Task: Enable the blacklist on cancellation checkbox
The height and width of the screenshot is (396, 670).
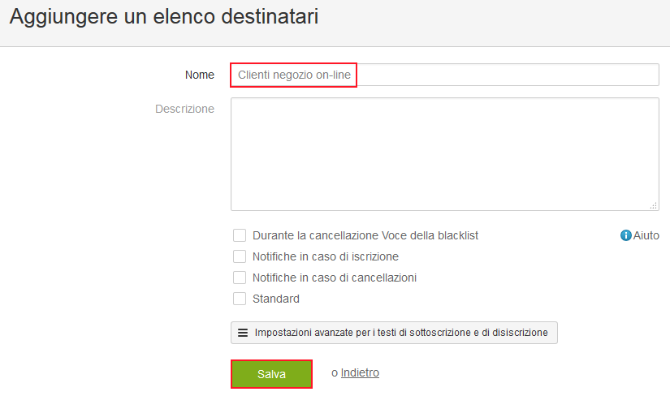Action: (x=240, y=235)
